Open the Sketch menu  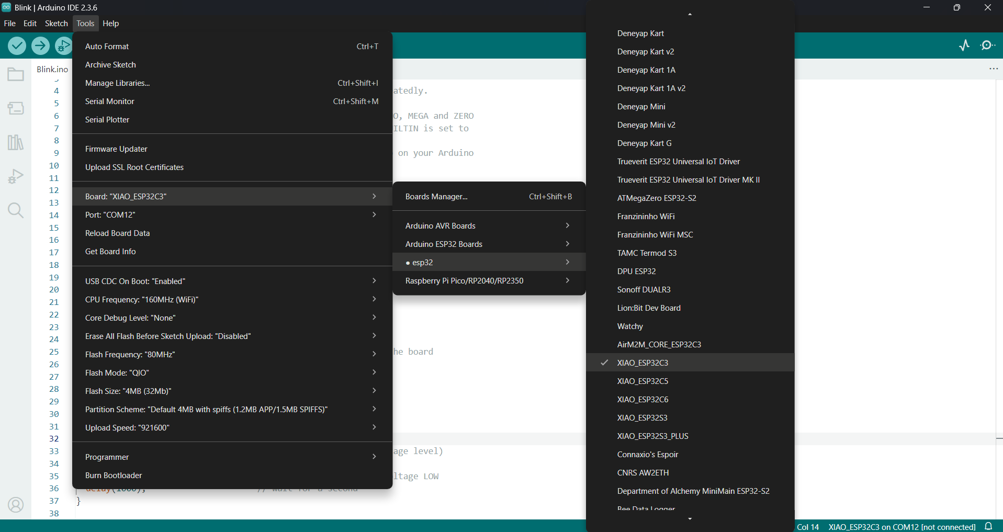[x=56, y=23]
